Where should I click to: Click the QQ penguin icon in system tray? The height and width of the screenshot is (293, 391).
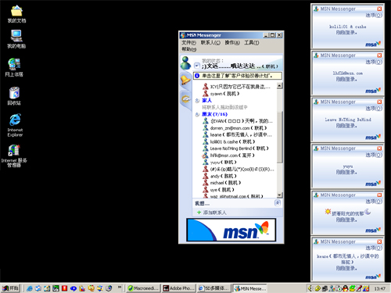tap(346, 288)
